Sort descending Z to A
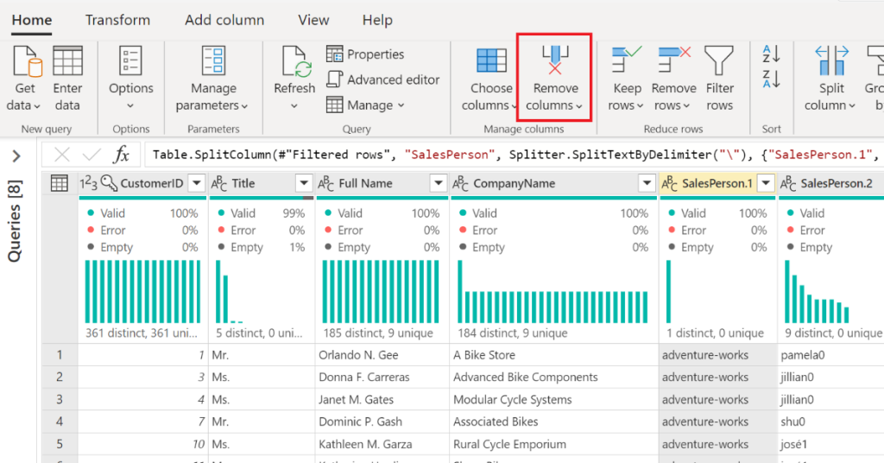884x463 pixels. (771, 79)
